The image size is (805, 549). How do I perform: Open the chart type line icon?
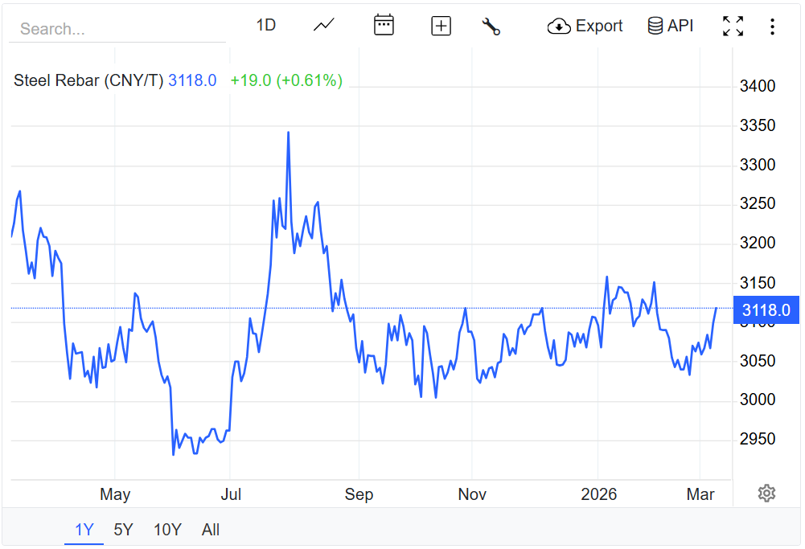click(x=324, y=26)
